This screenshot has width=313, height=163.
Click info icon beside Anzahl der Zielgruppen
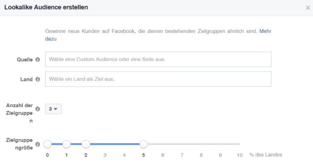point(38,109)
